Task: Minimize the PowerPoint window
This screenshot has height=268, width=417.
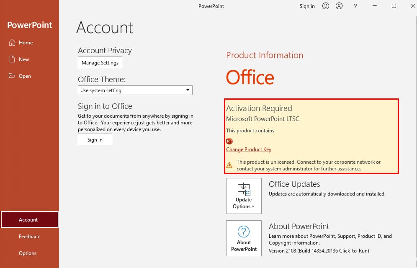Action: point(375,6)
